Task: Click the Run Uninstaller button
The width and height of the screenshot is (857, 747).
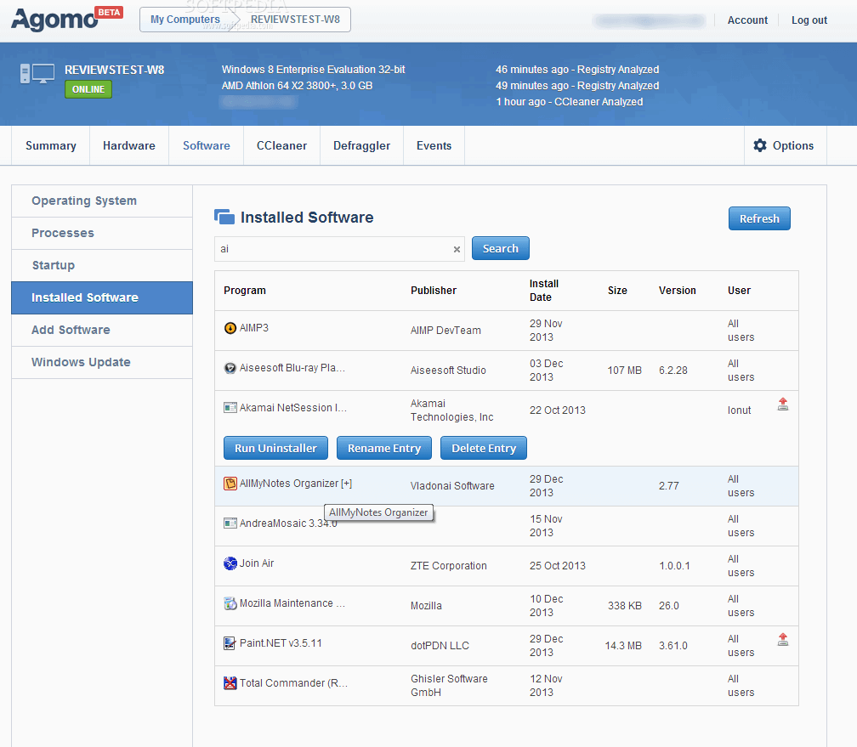Action: pyautogui.click(x=275, y=448)
